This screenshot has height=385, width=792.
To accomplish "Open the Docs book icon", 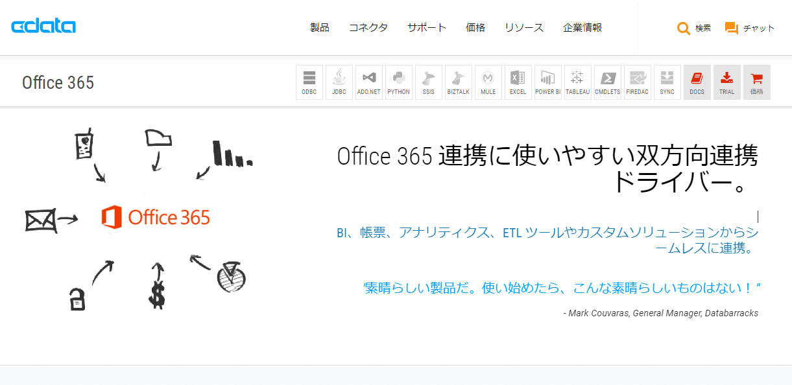I will click(697, 82).
